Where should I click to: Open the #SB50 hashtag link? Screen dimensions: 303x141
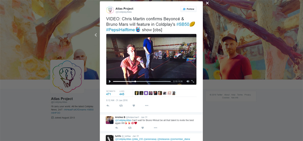[x=182, y=24]
